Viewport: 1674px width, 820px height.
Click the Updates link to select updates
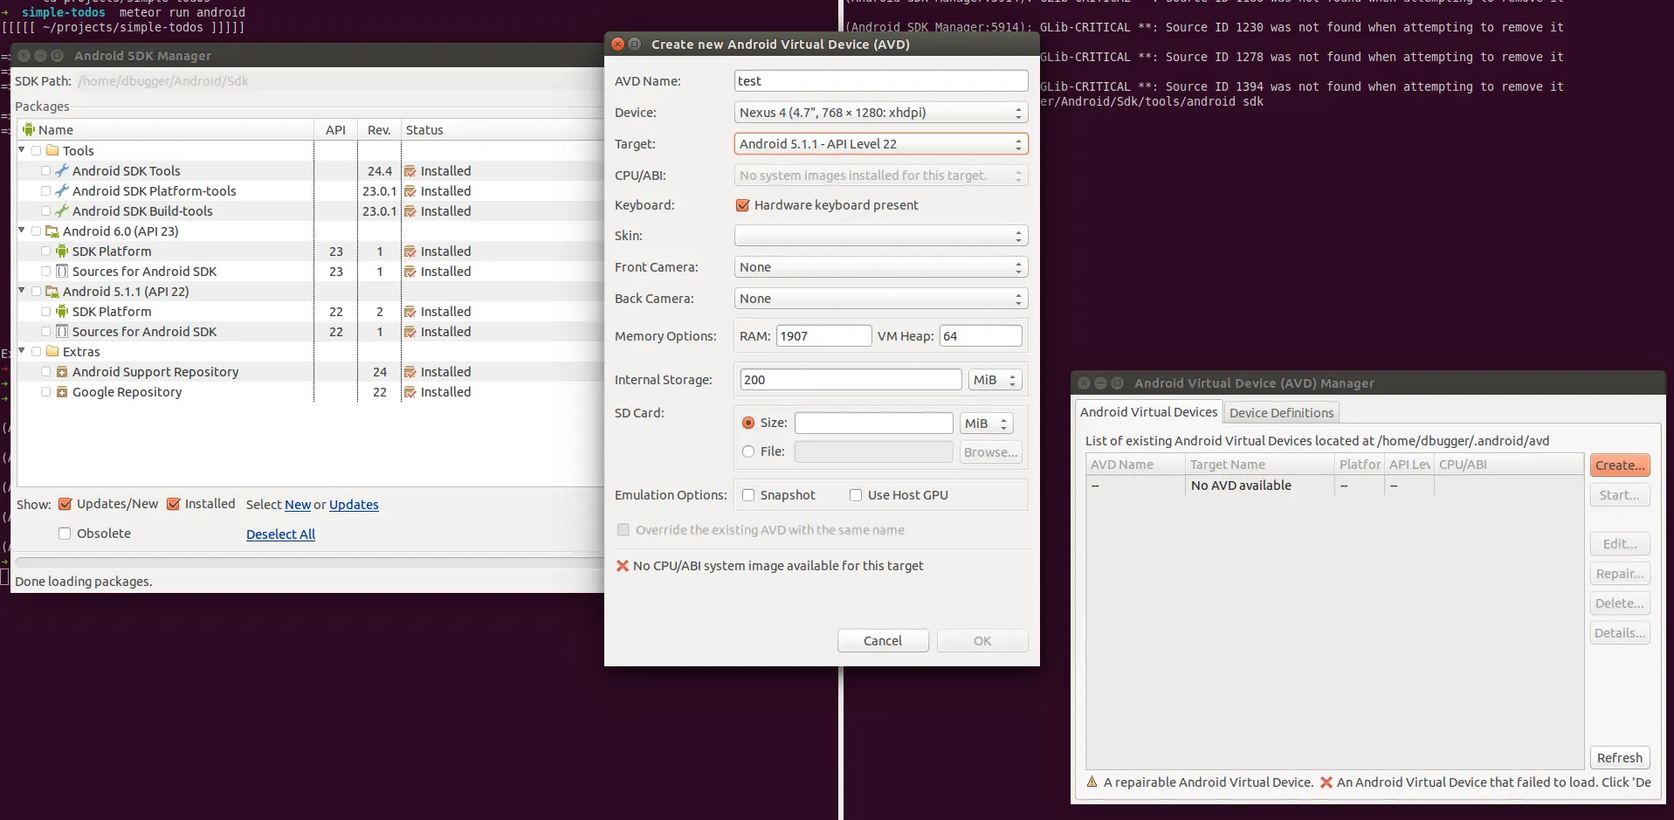pyautogui.click(x=354, y=505)
